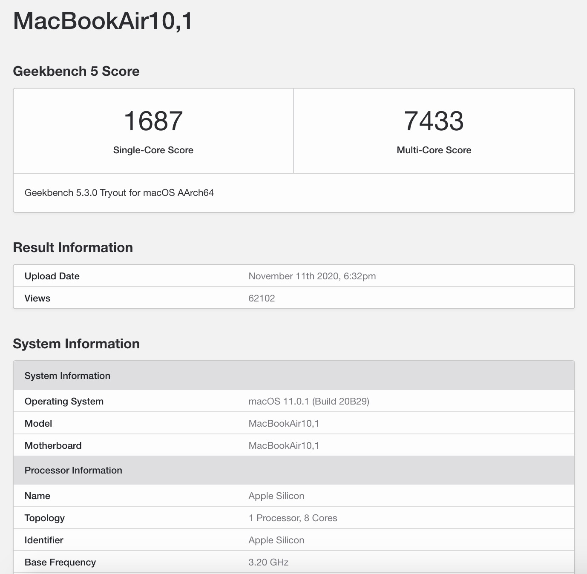Click the gray System Information table header
The height and width of the screenshot is (574, 587).
tap(67, 376)
